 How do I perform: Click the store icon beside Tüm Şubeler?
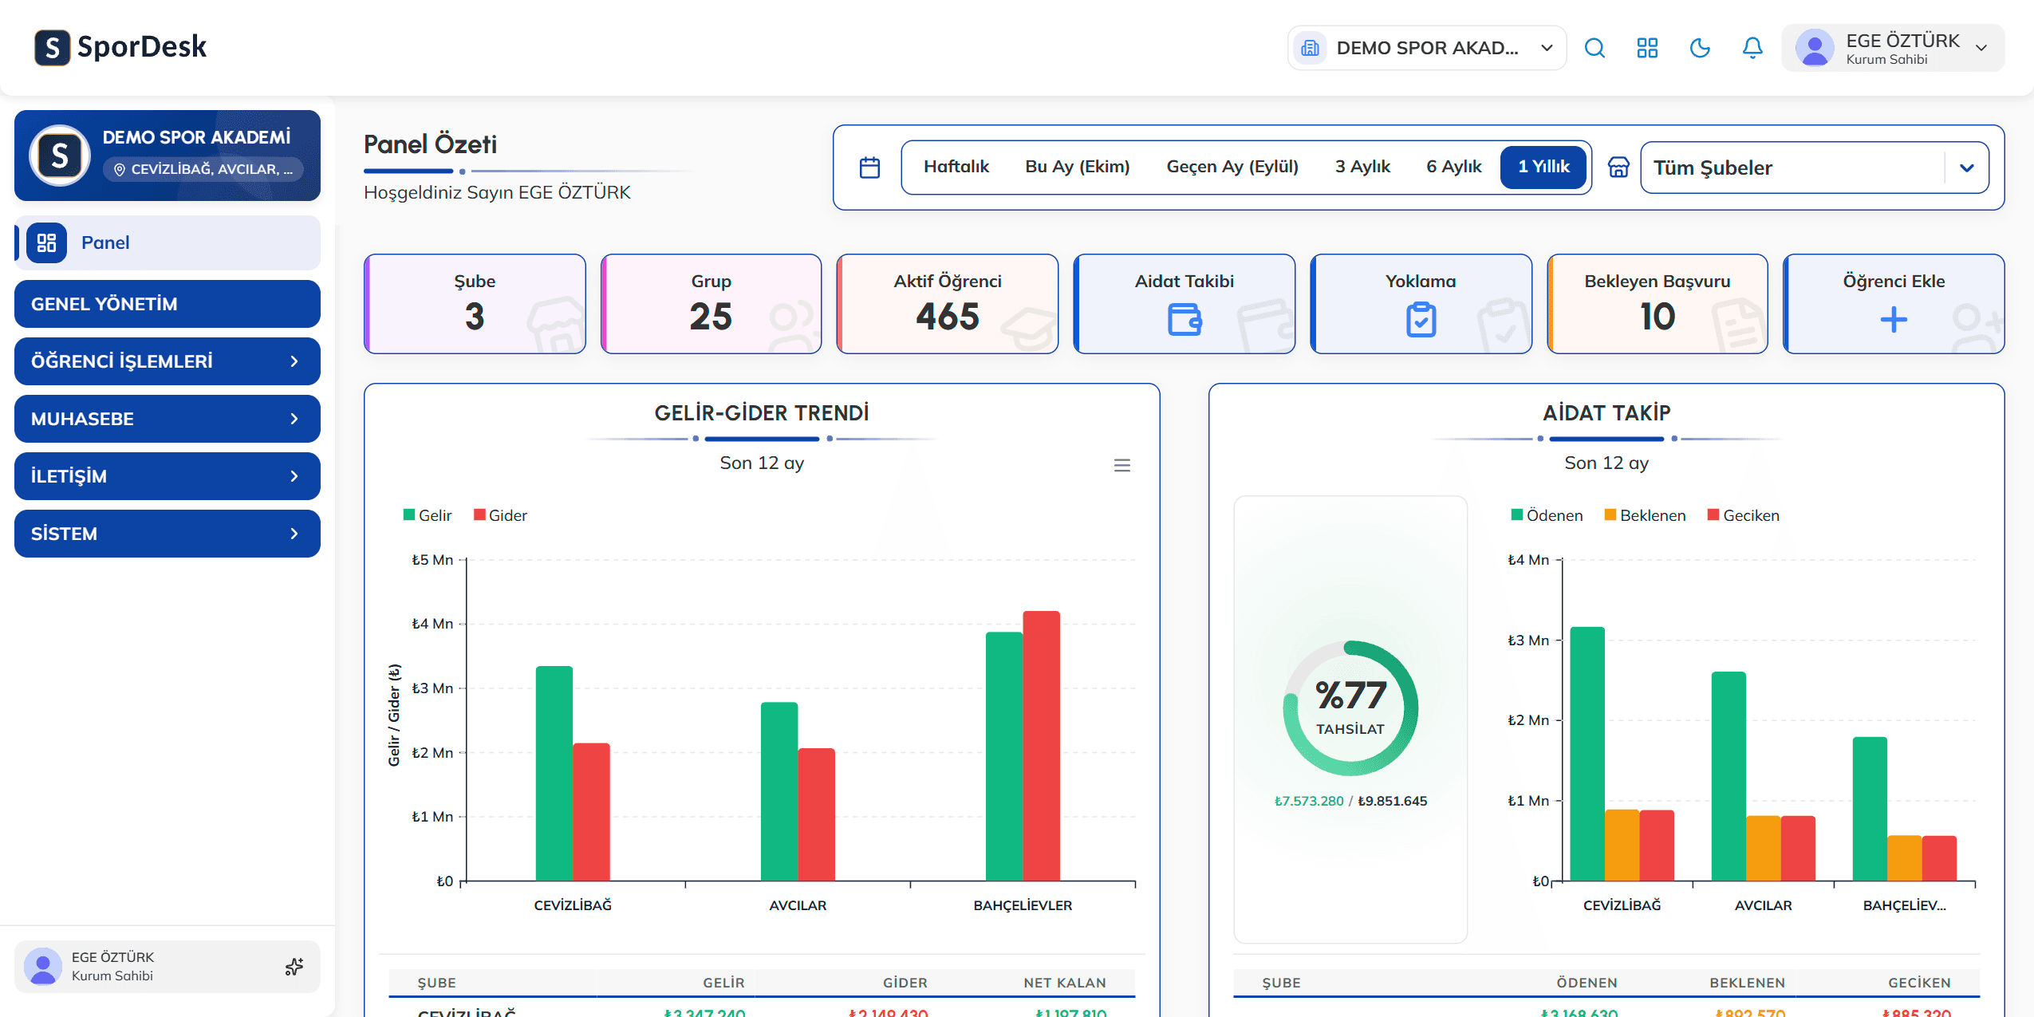click(1618, 168)
